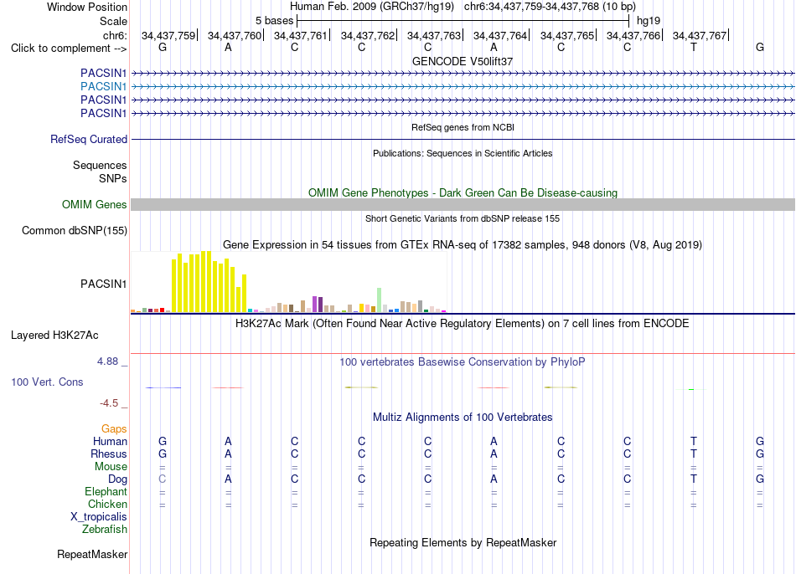
Task: Click the Zebrafish row label
Action: [x=105, y=530]
